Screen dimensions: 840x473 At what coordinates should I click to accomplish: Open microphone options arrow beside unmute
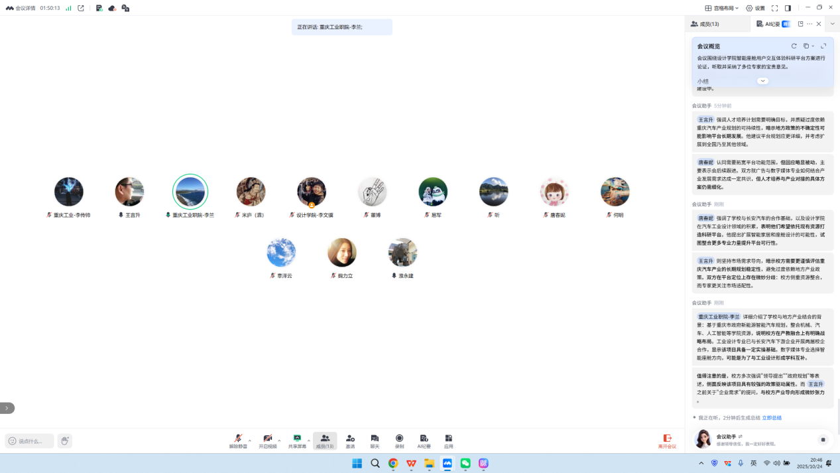(x=250, y=440)
